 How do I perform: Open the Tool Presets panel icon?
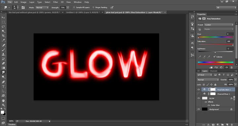coord(192,55)
